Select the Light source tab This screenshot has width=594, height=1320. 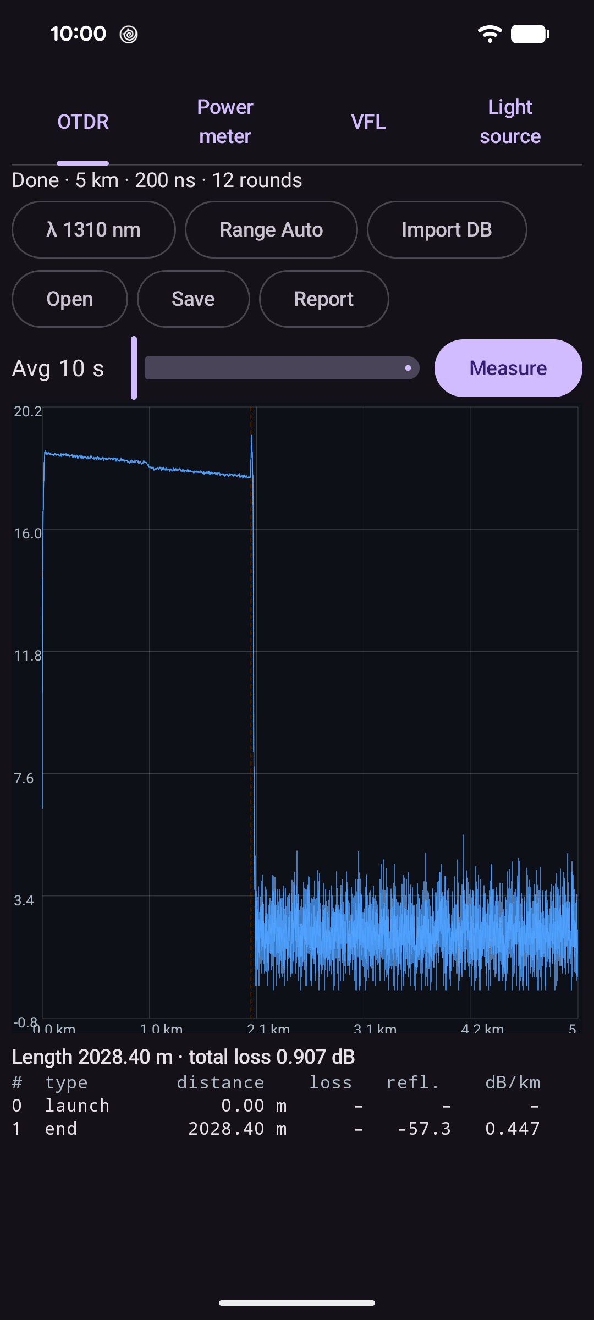[x=510, y=122]
